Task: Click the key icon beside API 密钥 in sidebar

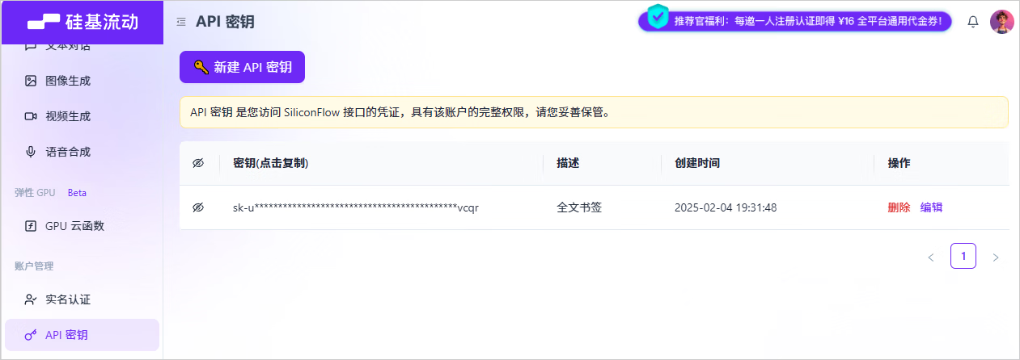Action: point(31,335)
